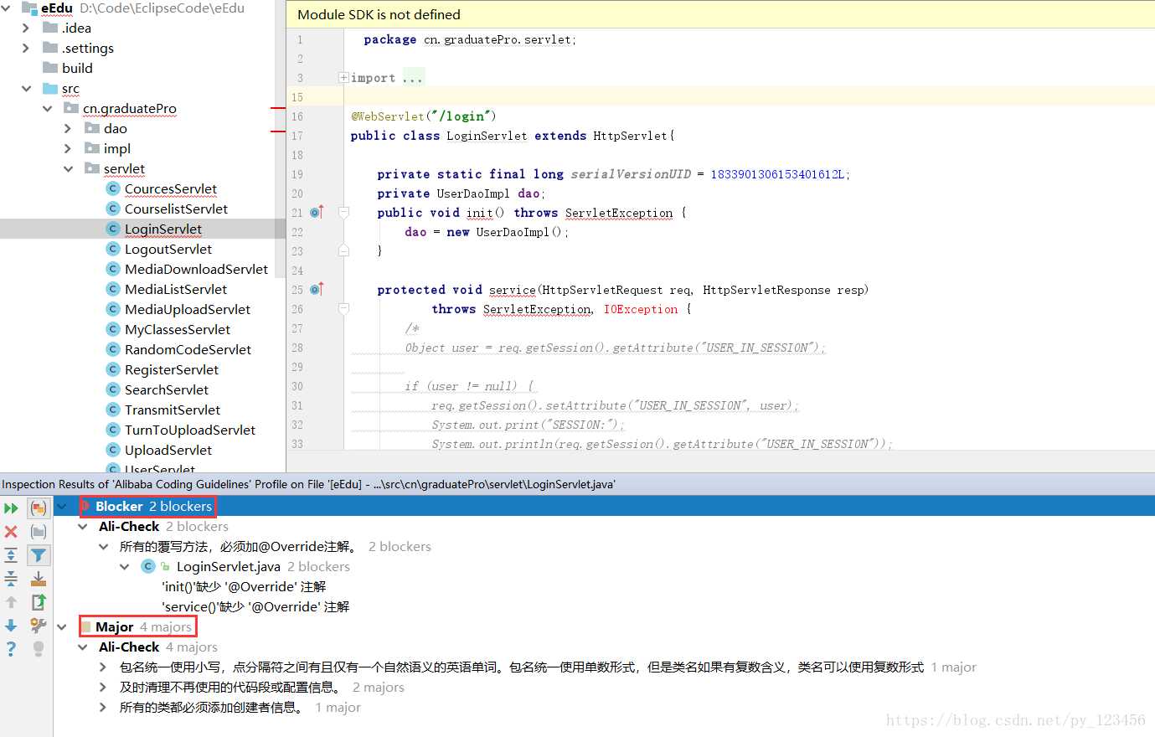Collapse the src folder
Viewport: 1155px width, 737px height.
26,88
